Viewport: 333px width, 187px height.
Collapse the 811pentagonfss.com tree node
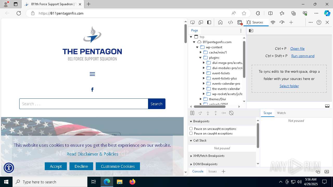(194, 42)
